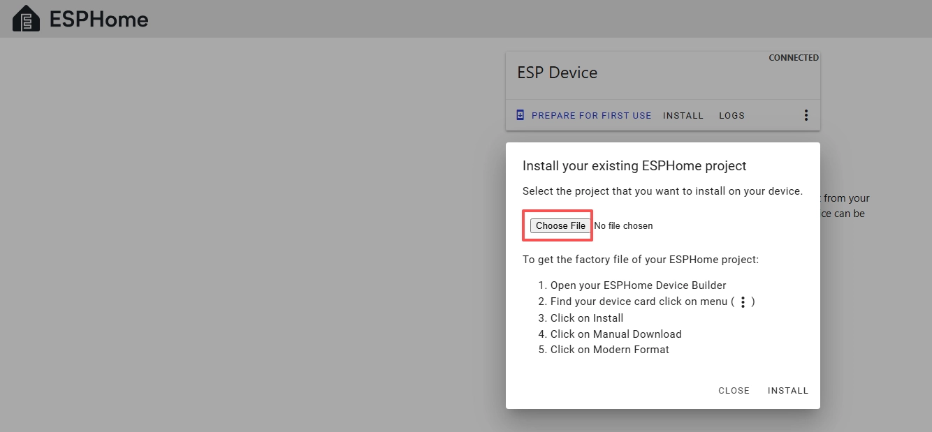The width and height of the screenshot is (932, 432).
Task: Open the ESP Device card three-dot menu
Action: [x=806, y=115]
